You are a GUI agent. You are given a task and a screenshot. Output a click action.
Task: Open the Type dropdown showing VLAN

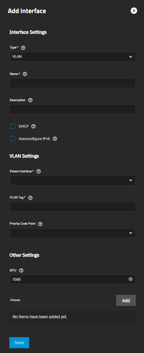pyautogui.click(x=73, y=57)
